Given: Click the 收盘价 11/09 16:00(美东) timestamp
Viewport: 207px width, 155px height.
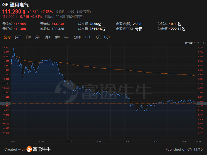Looking at the screenshot, I should tap(73, 12).
